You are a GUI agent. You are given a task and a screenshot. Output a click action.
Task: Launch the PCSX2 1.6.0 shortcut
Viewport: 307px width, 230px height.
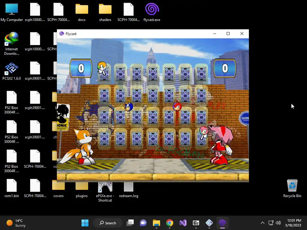pyautogui.click(x=12, y=71)
